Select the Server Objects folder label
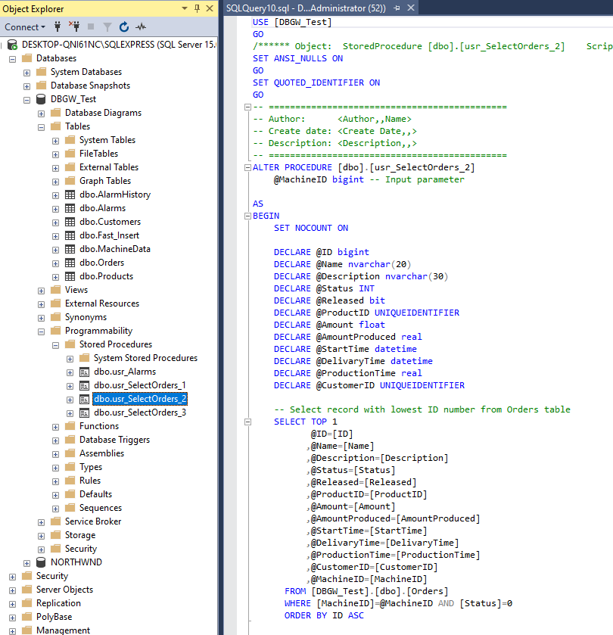 pos(65,590)
